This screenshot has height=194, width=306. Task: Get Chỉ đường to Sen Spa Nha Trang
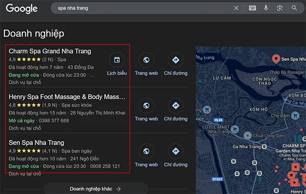point(175,155)
